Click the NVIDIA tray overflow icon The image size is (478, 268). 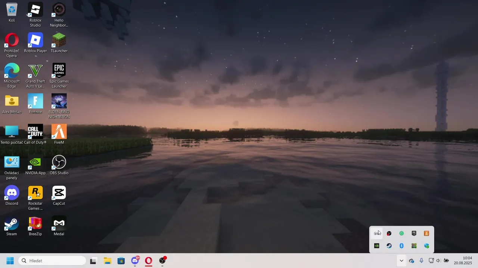pyautogui.click(x=377, y=246)
